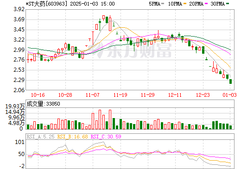Image resolution: width=241 pixels, height=169 pixels.
Task: Click the last green candlestick on 01-03
Action: point(230,81)
